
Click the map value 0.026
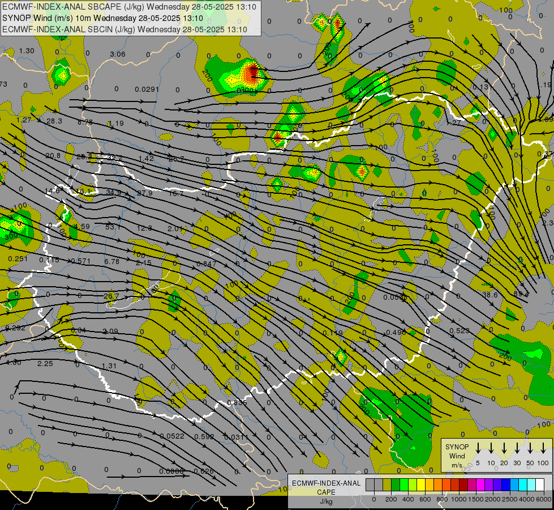click(x=204, y=471)
